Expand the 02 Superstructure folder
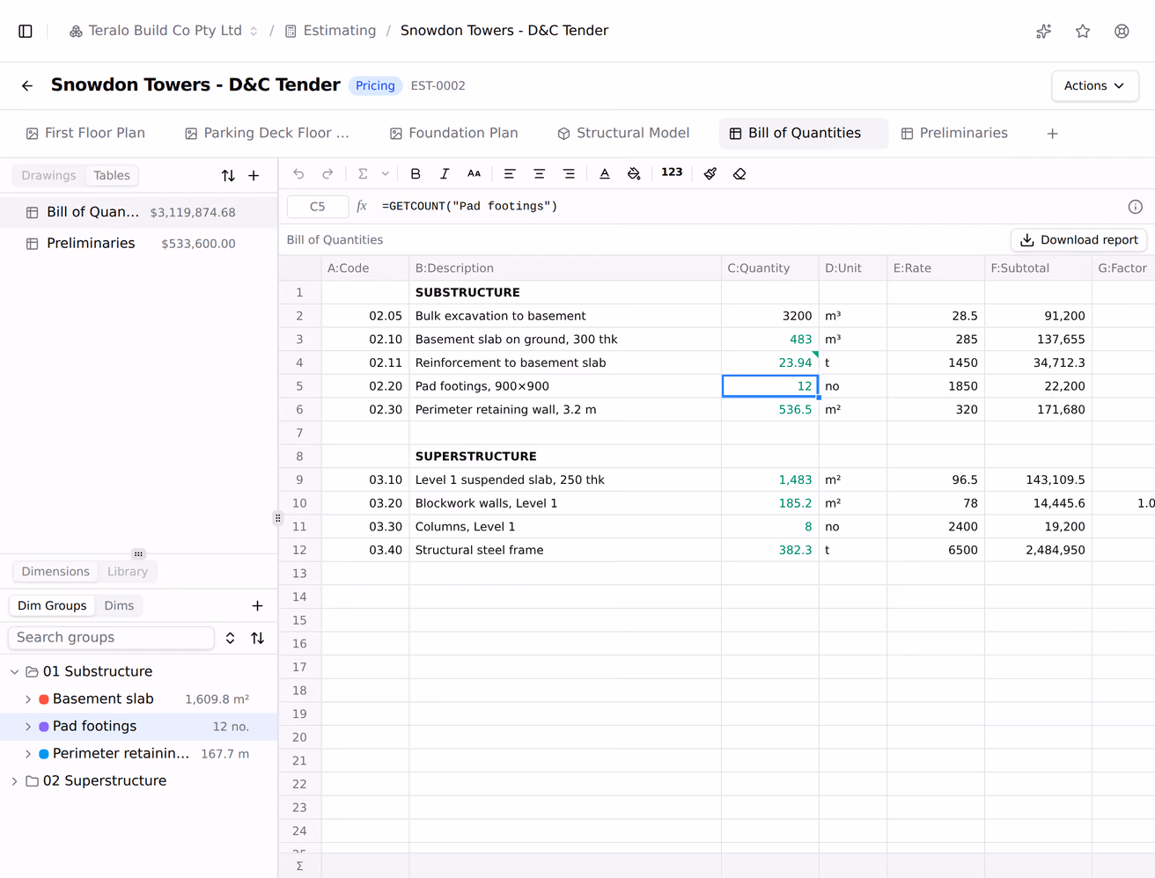 point(15,780)
